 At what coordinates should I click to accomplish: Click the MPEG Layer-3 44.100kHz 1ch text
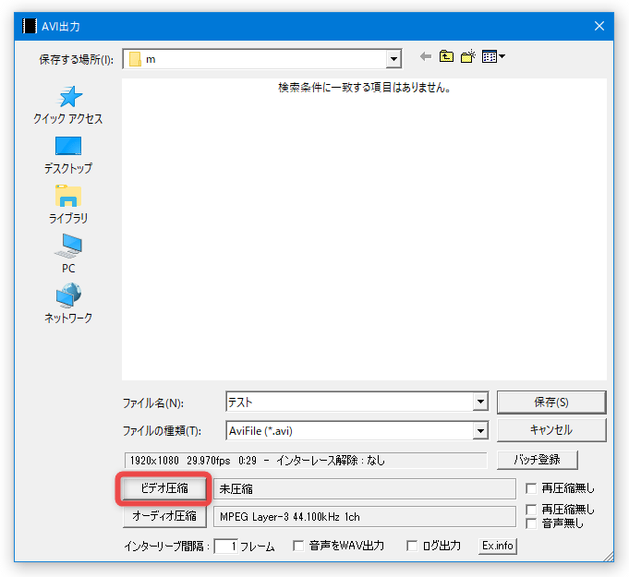click(x=290, y=517)
